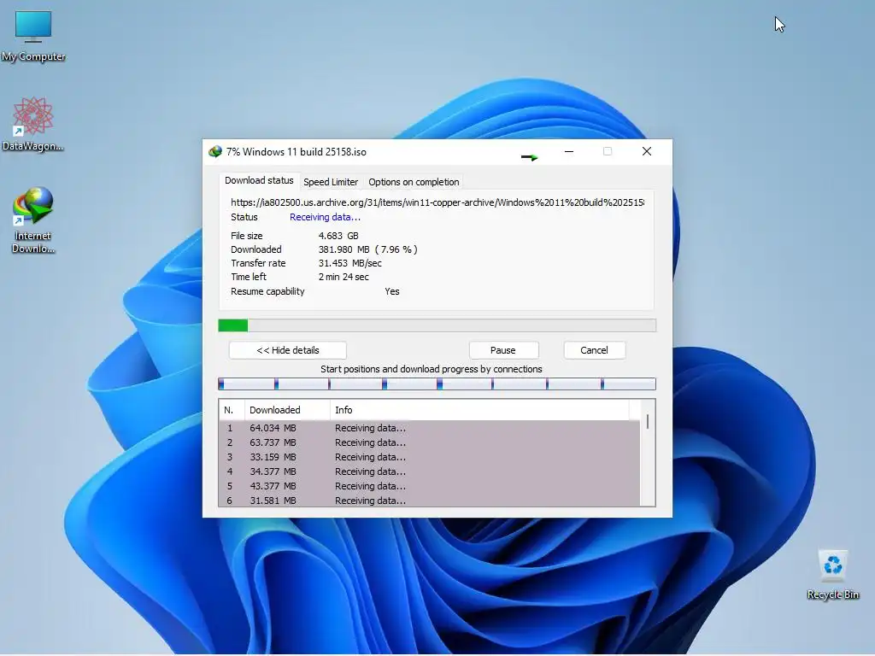Click the Resume capability Yes value
The width and height of the screenshot is (875, 656).
pyautogui.click(x=391, y=292)
